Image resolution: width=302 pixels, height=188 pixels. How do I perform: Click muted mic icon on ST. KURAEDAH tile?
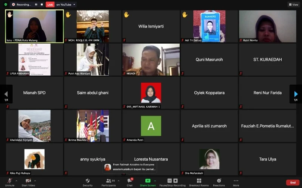point(241,73)
